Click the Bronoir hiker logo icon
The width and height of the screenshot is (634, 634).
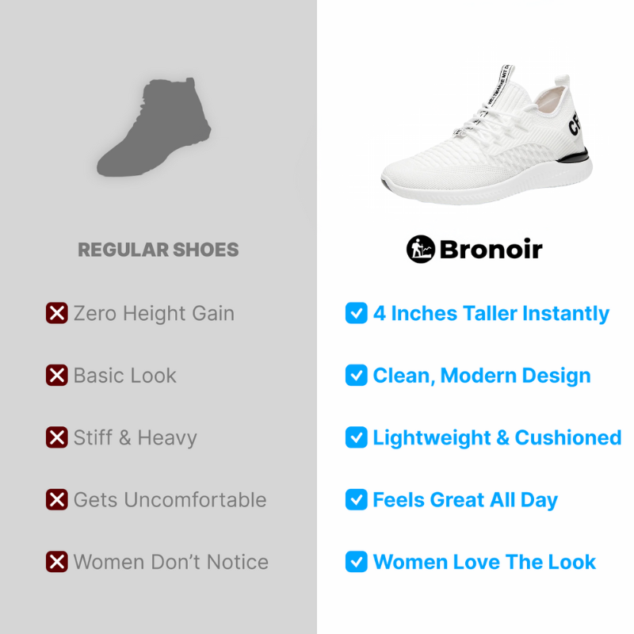tap(421, 249)
